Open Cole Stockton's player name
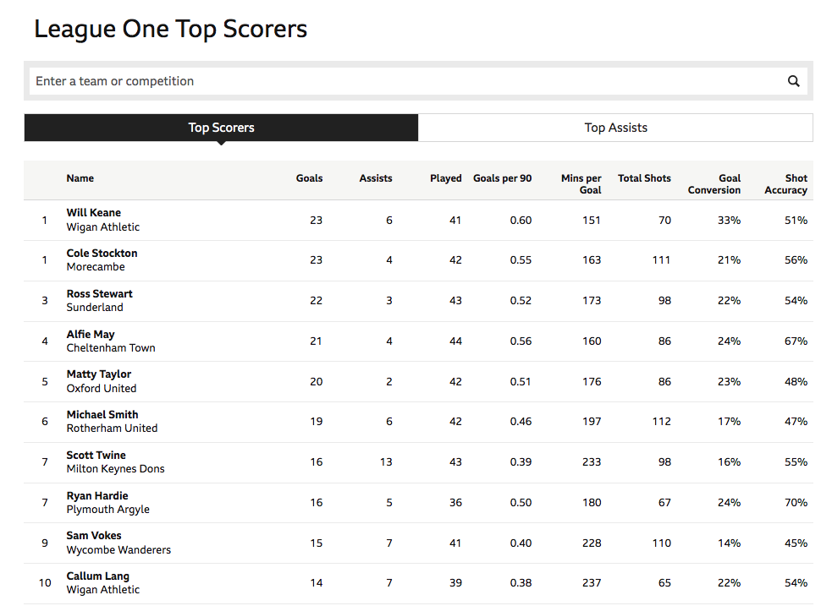The image size is (832, 606). point(102,254)
